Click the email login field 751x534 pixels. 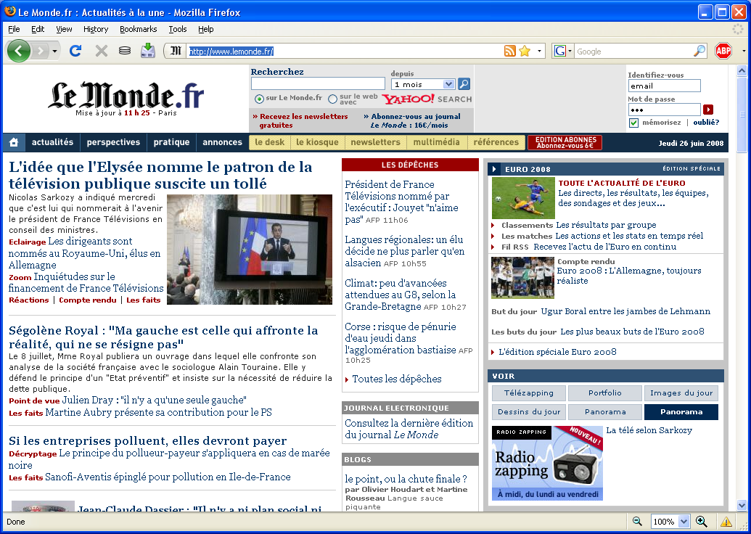665,86
